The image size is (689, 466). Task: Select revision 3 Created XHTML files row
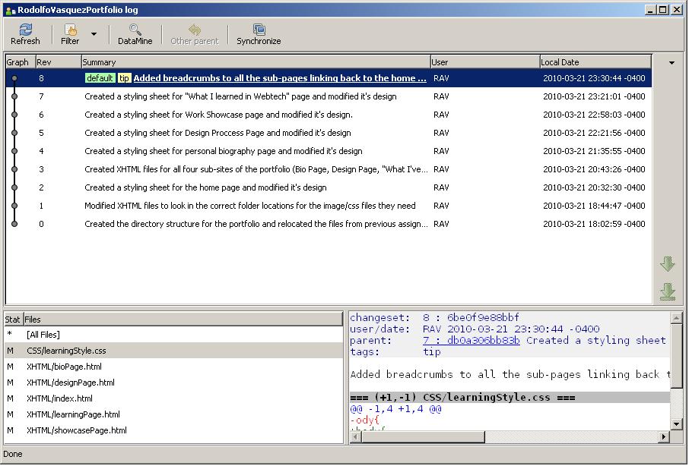point(329,169)
